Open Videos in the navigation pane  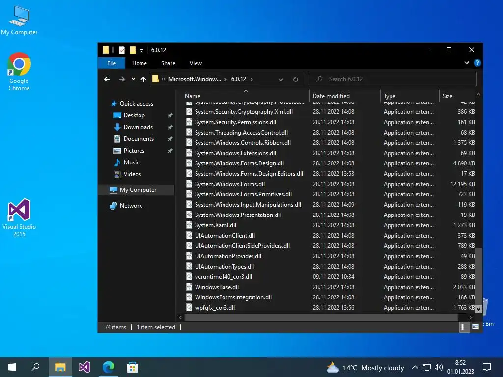tap(132, 174)
